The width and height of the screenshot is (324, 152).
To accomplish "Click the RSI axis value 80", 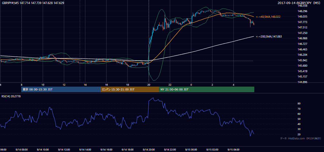I will [299, 104].
